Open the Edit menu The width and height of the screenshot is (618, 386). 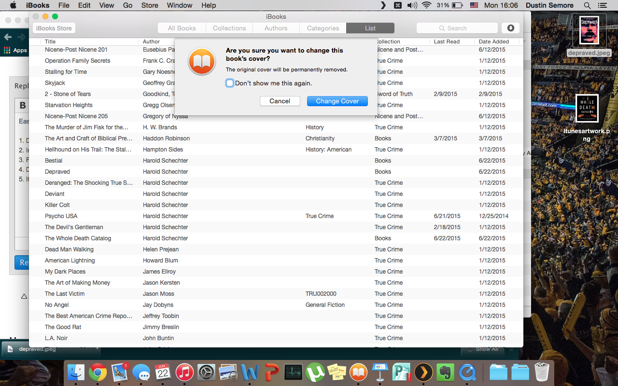coord(84,5)
